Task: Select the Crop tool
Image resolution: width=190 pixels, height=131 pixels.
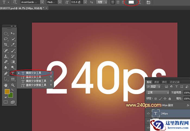Action: (6, 44)
